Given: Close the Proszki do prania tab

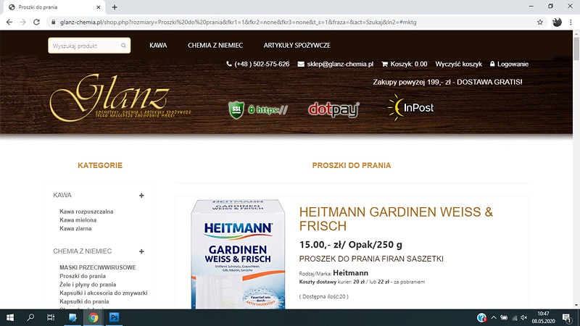Looking at the screenshot, I should pyautogui.click(x=99, y=7).
